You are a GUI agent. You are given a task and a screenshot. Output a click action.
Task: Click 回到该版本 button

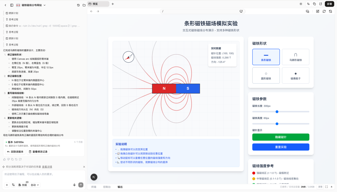click(x=15, y=151)
